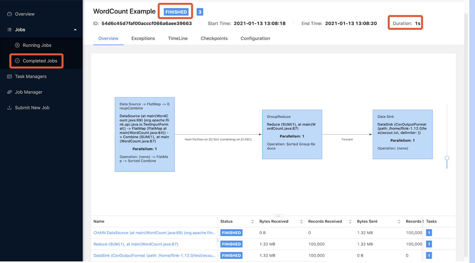
Task: Switch to the Exceptions tab
Action: coord(143,38)
